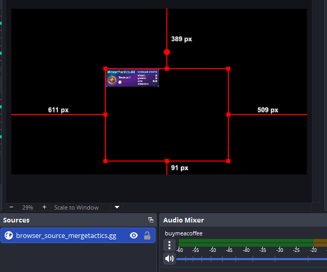Mute buymeacoffee with the speaker icon
The height and width of the screenshot is (272, 327).
click(169, 258)
